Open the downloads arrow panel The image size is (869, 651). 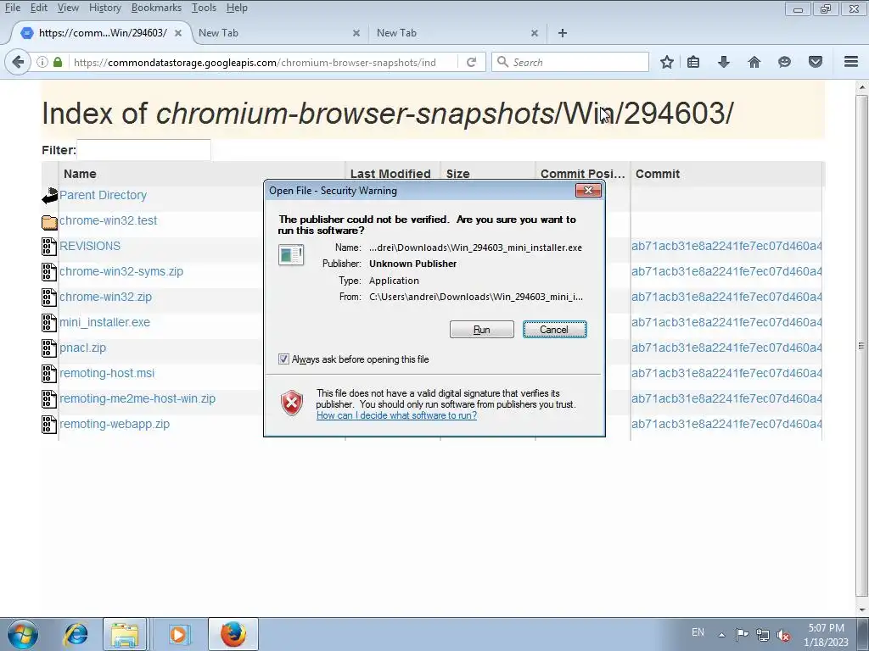click(x=723, y=62)
